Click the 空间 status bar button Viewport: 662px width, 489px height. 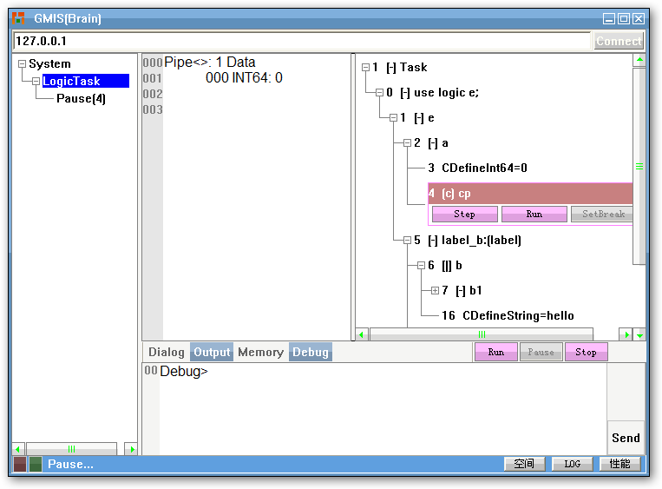pyautogui.click(x=524, y=464)
